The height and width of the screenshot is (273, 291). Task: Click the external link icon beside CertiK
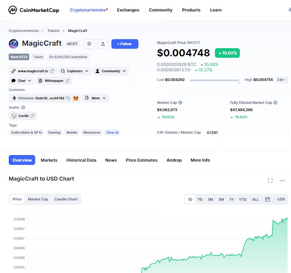click(x=32, y=116)
